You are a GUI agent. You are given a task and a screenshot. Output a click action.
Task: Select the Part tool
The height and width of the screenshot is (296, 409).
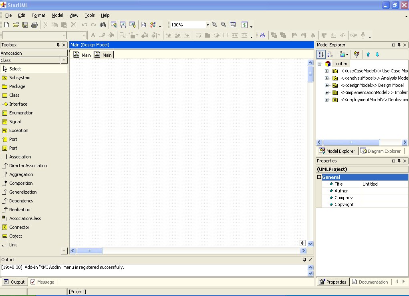pos(13,148)
